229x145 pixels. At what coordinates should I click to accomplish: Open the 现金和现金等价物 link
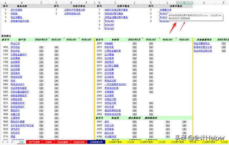pos(203,51)
